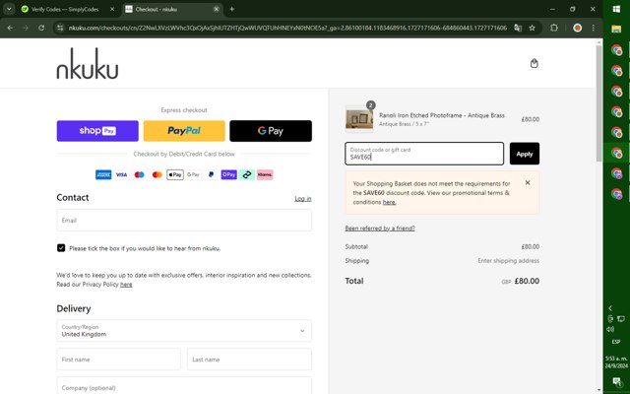Open 'Been referred by a friend?' link
The image size is (630, 394).
(380, 228)
